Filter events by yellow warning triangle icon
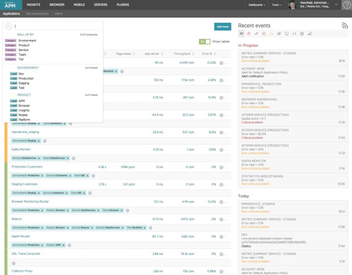This screenshot has width=352, height=275. pos(271,34)
